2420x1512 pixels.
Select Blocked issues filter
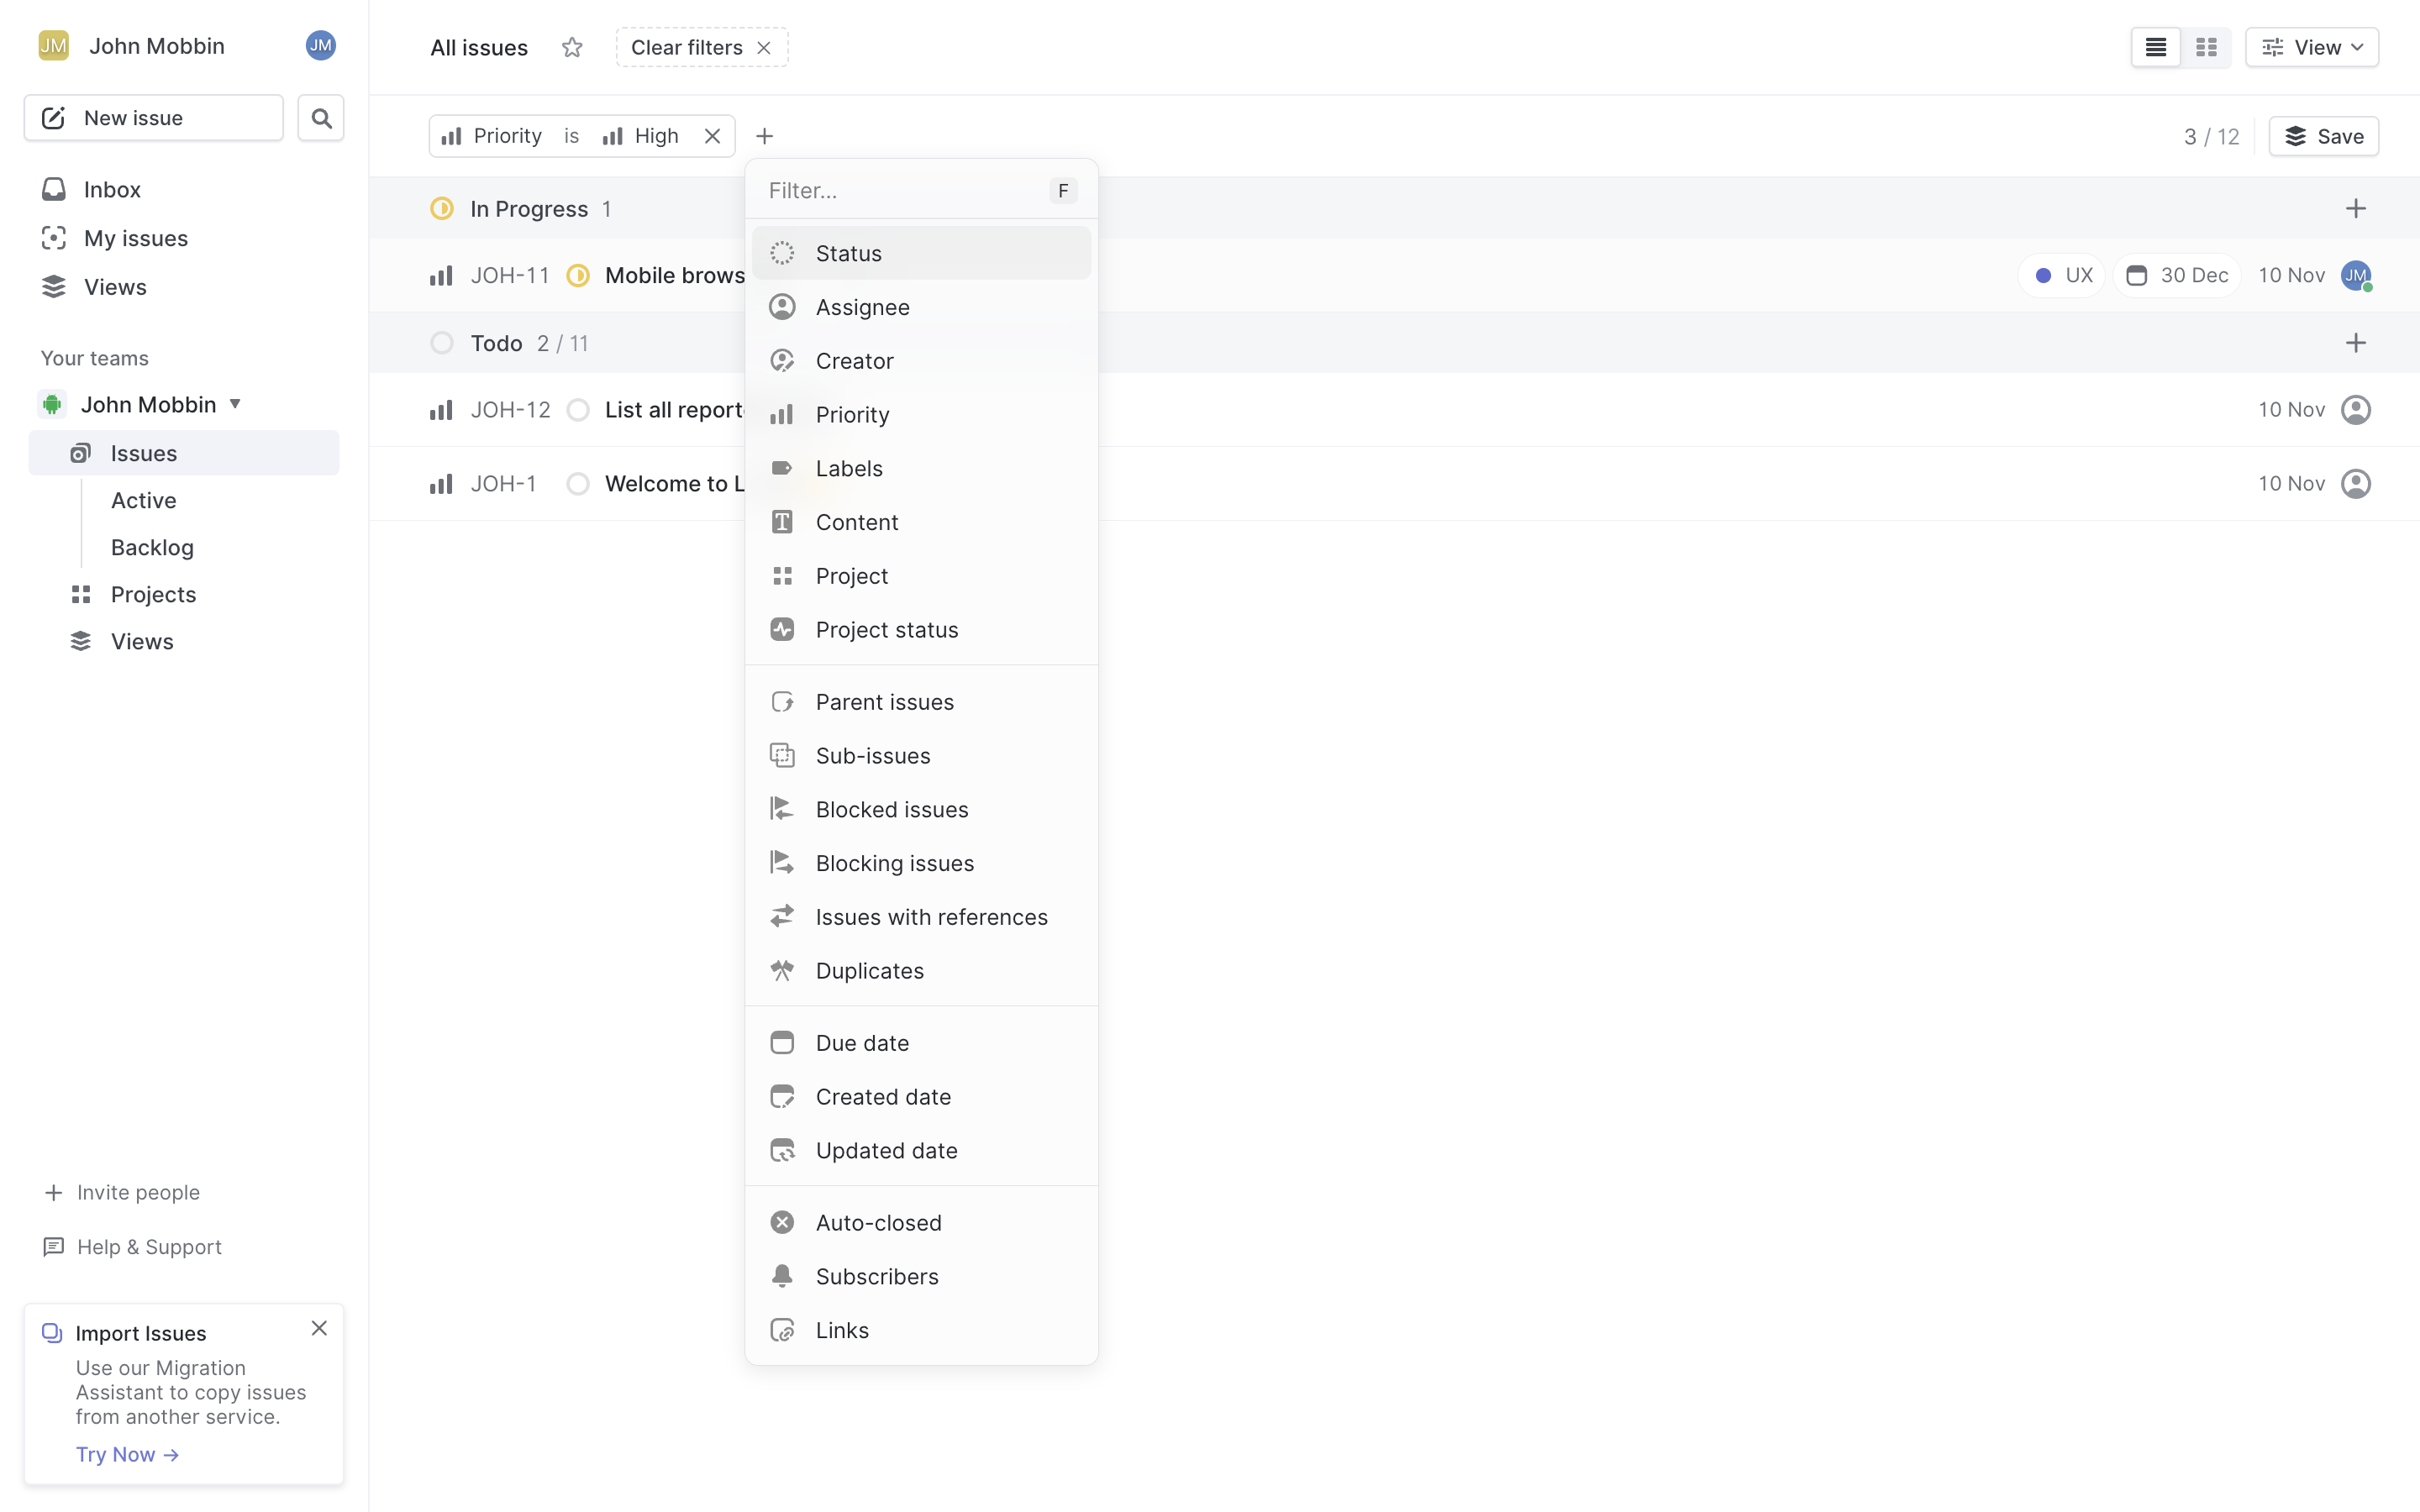[x=921, y=810]
